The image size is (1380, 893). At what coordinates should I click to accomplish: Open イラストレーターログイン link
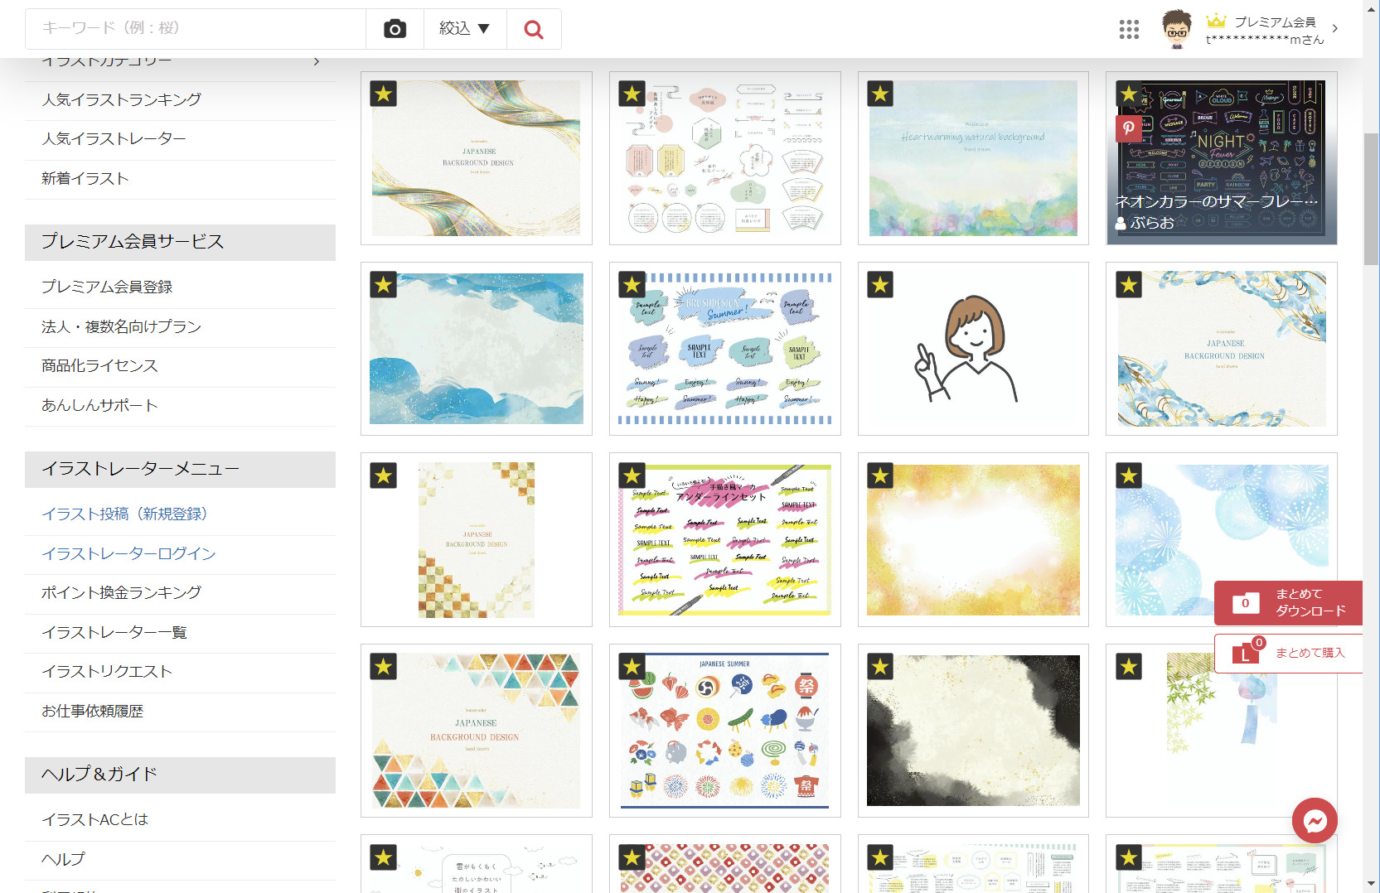[x=128, y=553]
